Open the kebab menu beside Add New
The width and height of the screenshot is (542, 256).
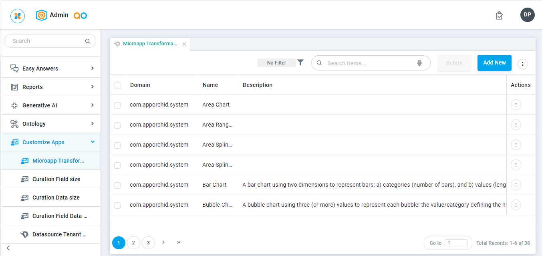(x=523, y=64)
